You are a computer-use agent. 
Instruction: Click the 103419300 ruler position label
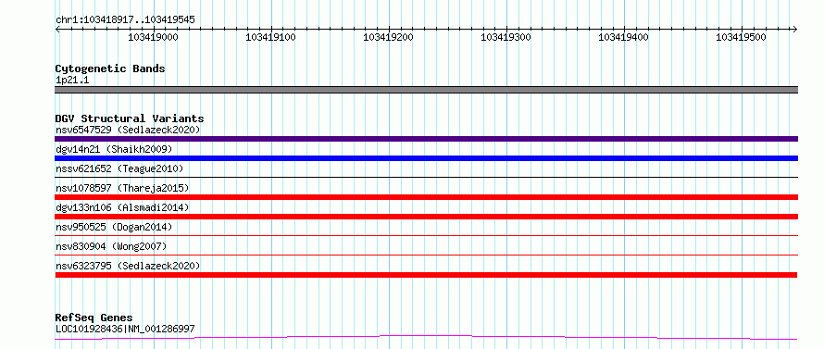(x=506, y=37)
